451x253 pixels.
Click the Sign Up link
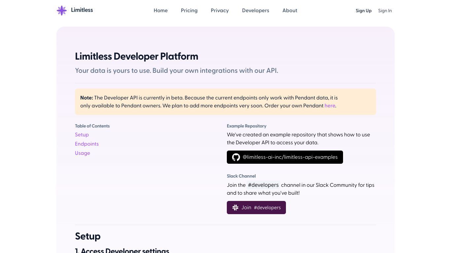coord(364,11)
